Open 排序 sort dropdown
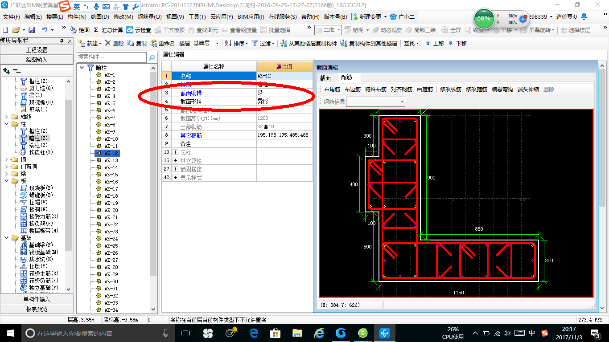Viewport: 609px width, 342px height. (x=236, y=43)
